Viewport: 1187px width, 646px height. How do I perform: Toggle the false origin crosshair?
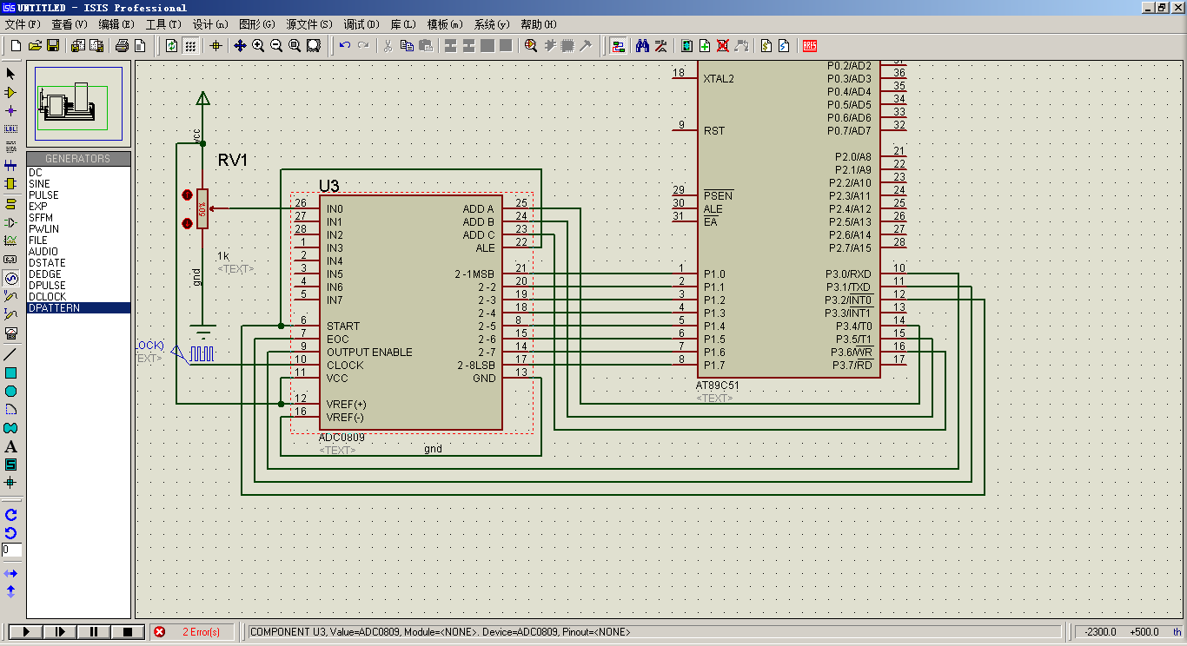pyautogui.click(x=216, y=46)
